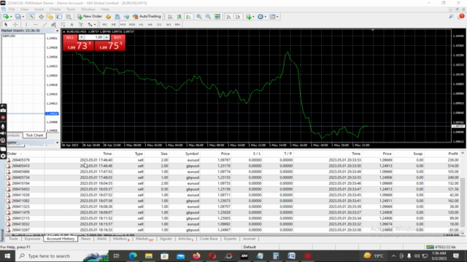Toggle the Market Watch window icon
The width and height of the screenshot is (467, 262).
[32, 17]
